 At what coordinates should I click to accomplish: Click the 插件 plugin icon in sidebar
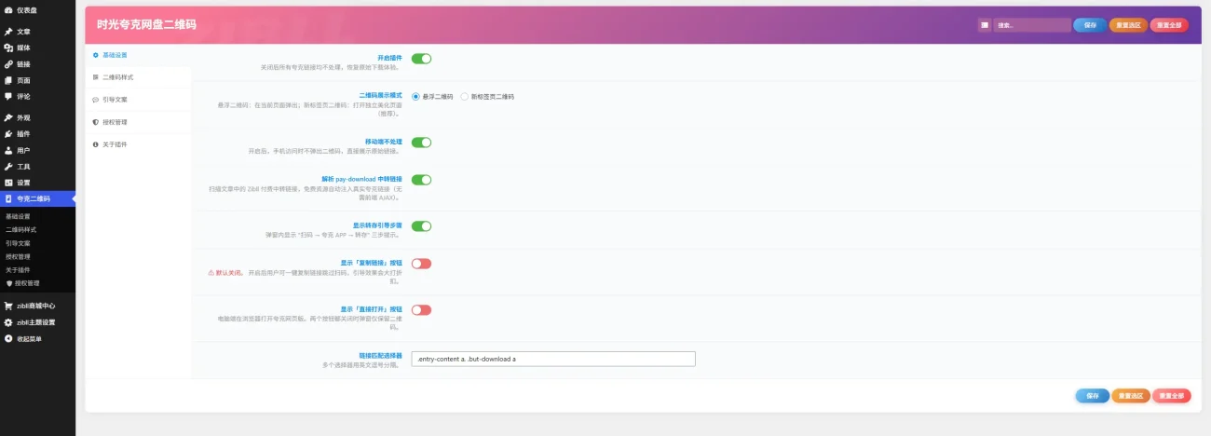click(8, 134)
